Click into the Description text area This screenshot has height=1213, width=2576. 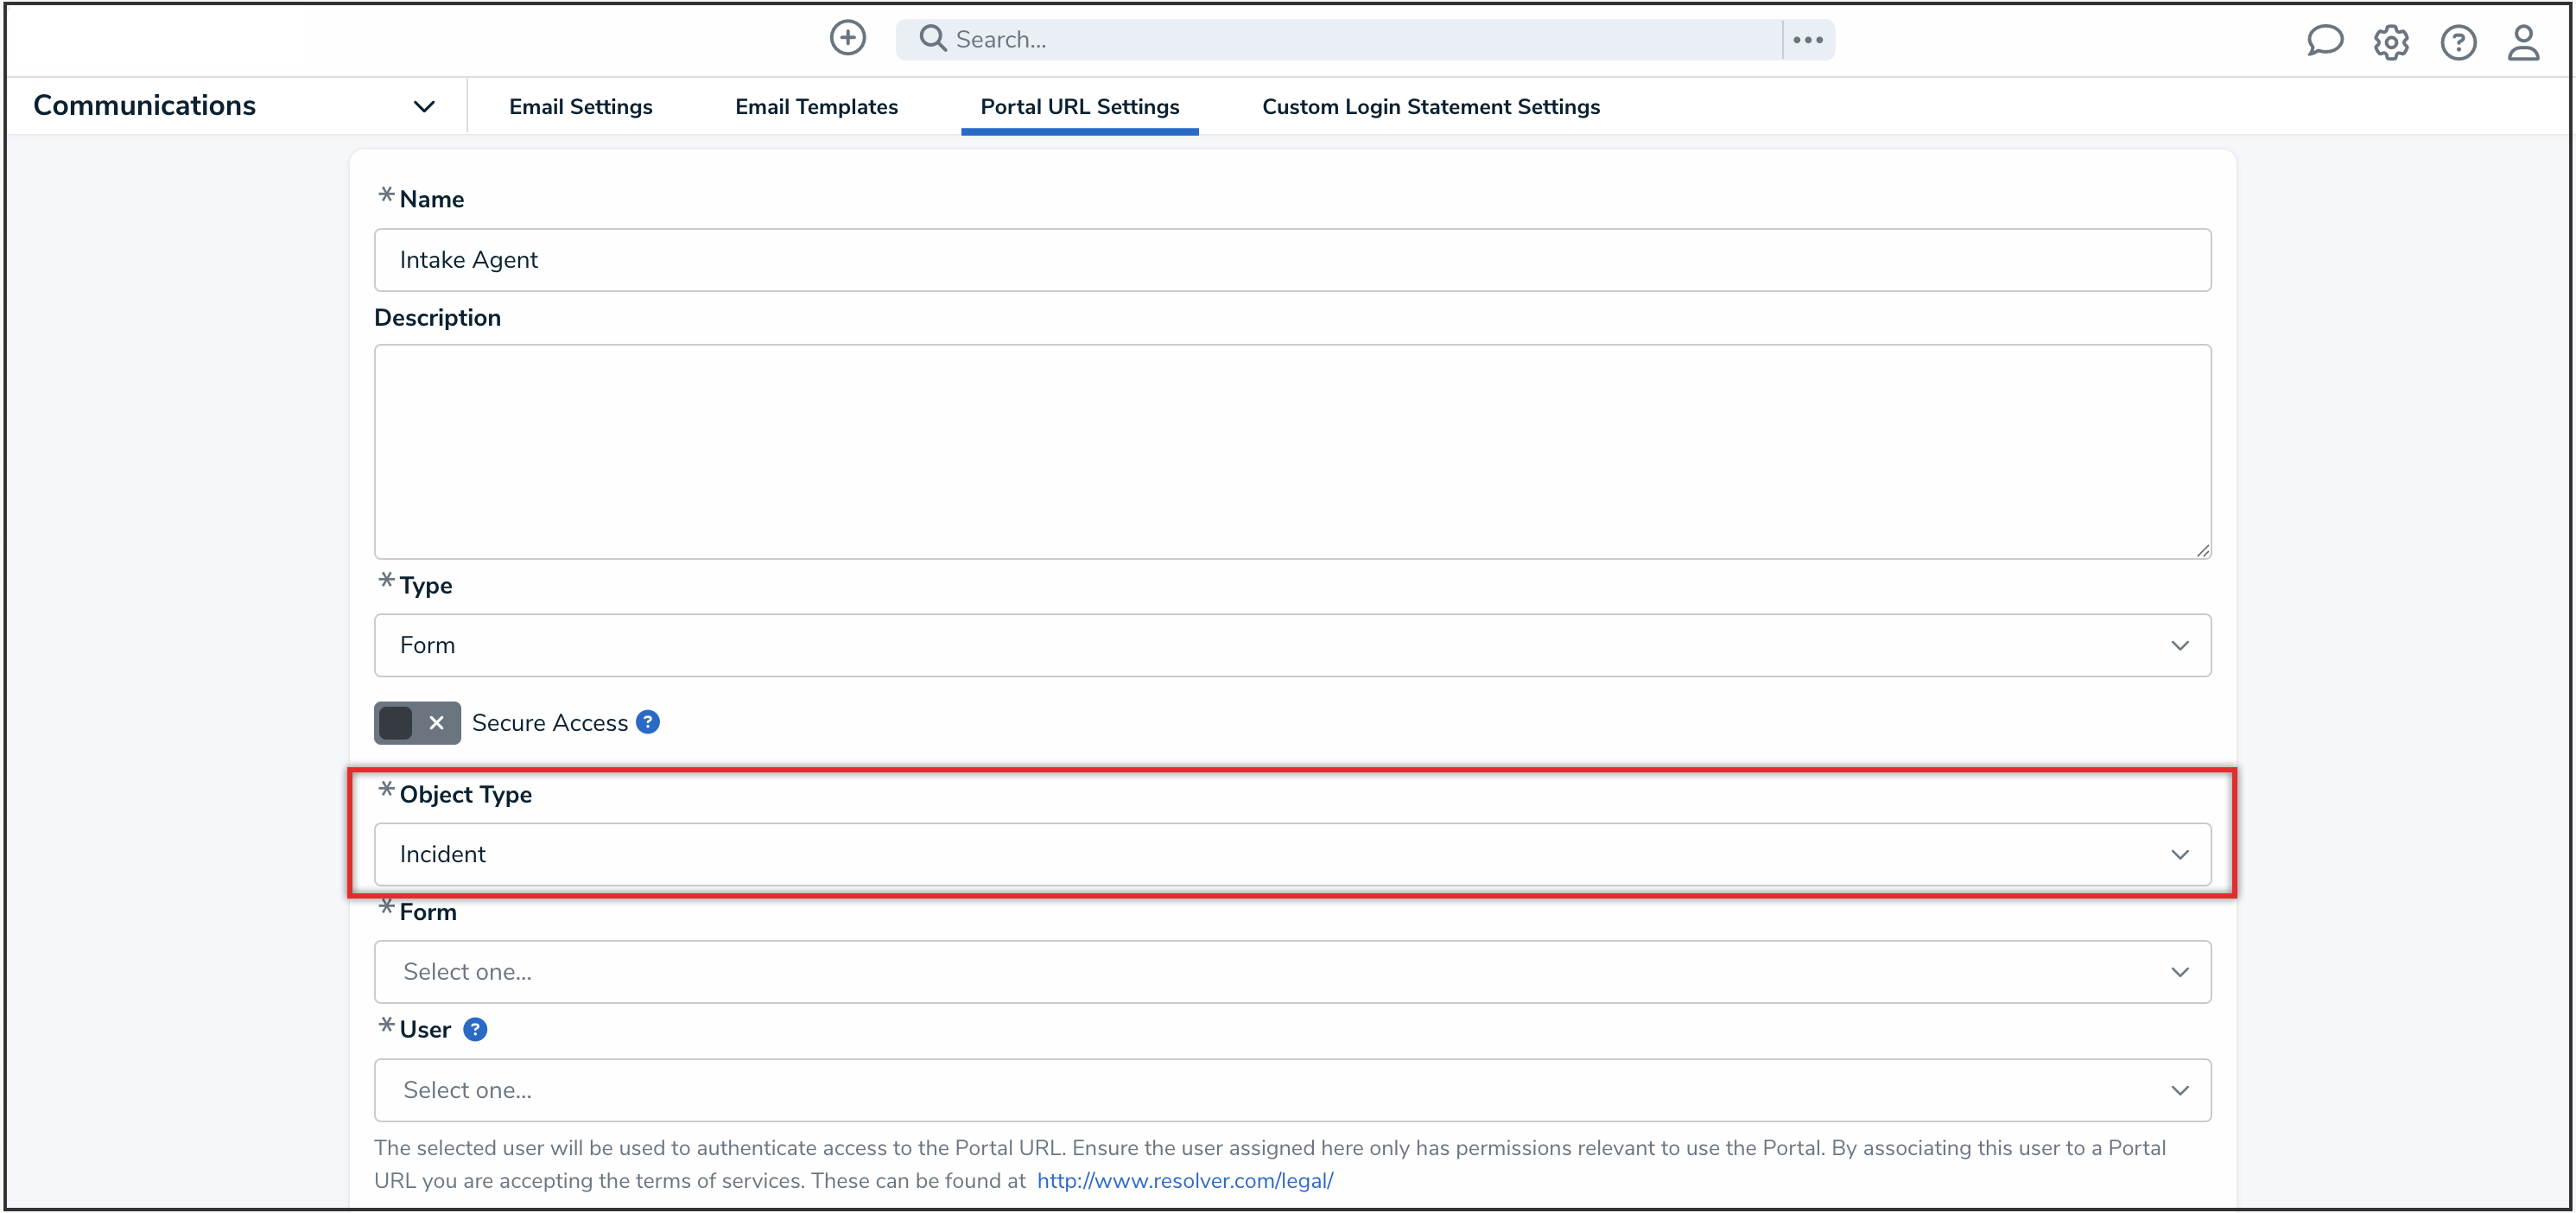(x=1291, y=451)
